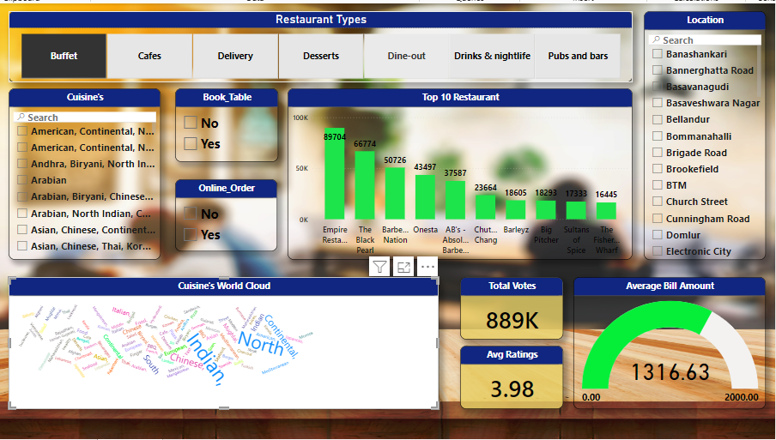Tick the Brookefield location checkbox
The height and width of the screenshot is (440, 776).
pyautogui.click(x=657, y=170)
